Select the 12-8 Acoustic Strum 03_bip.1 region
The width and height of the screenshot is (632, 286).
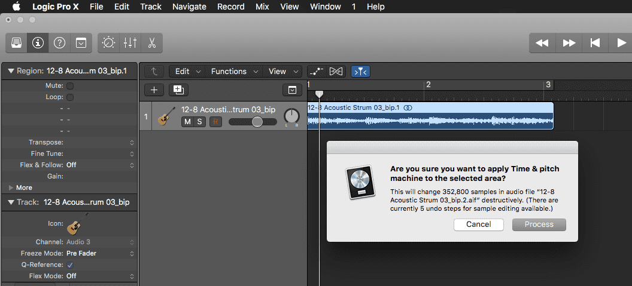[x=430, y=116]
